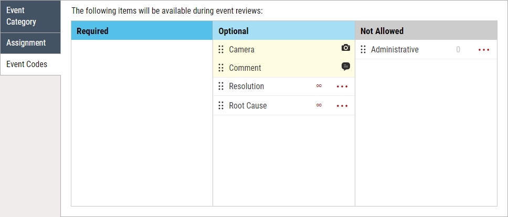This screenshot has height=217, width=508.
Task: Click the camera icon in Camera row
Action: coord(345,48)
